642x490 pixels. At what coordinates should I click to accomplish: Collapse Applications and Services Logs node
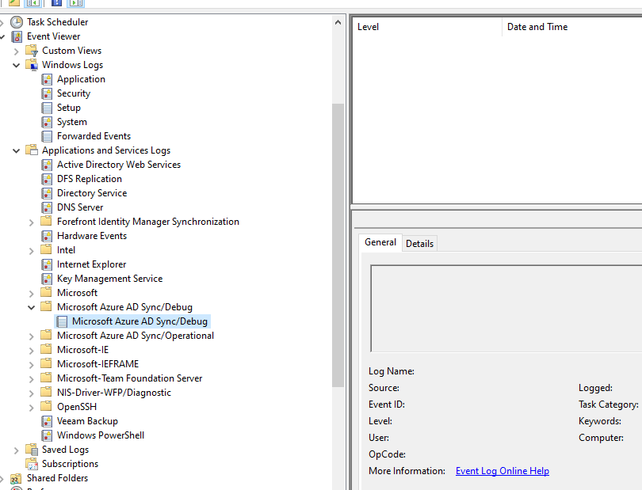pyautogui.click(x=17, y=151)
